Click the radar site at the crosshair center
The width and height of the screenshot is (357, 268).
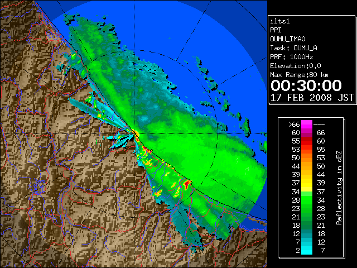pyautogui.click(x=134, y=134)
